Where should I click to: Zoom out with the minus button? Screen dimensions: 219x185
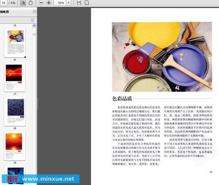(41, 3)
